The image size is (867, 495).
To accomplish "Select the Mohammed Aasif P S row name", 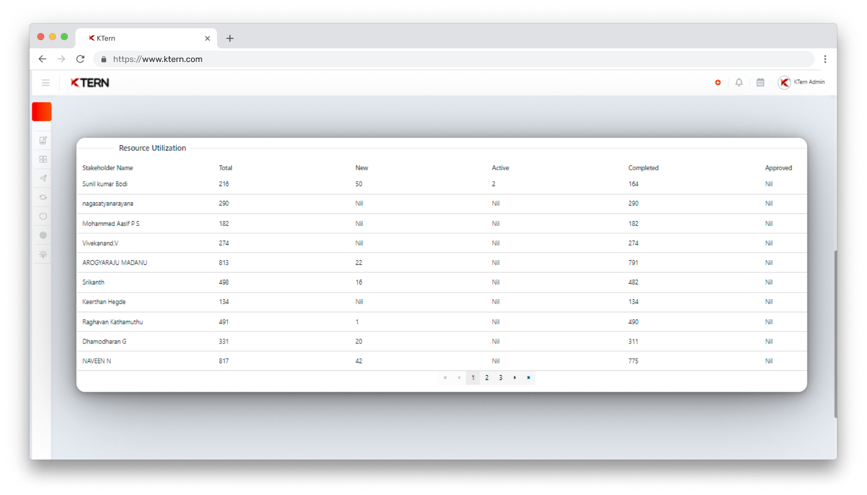I will coord(111,224).
